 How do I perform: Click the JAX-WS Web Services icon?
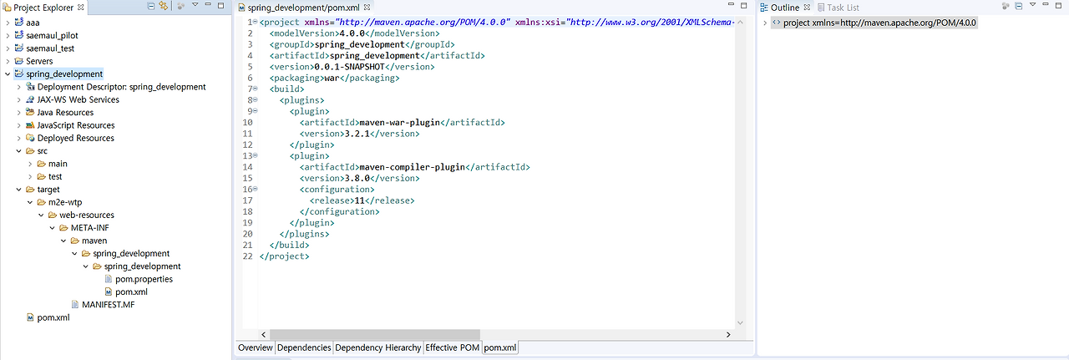[30, 99]
